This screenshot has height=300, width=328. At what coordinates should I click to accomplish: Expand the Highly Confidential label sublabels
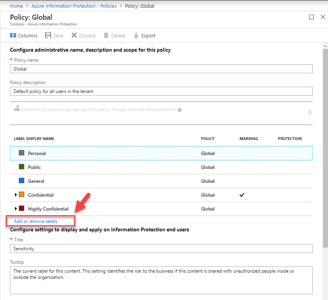[16, 209]
